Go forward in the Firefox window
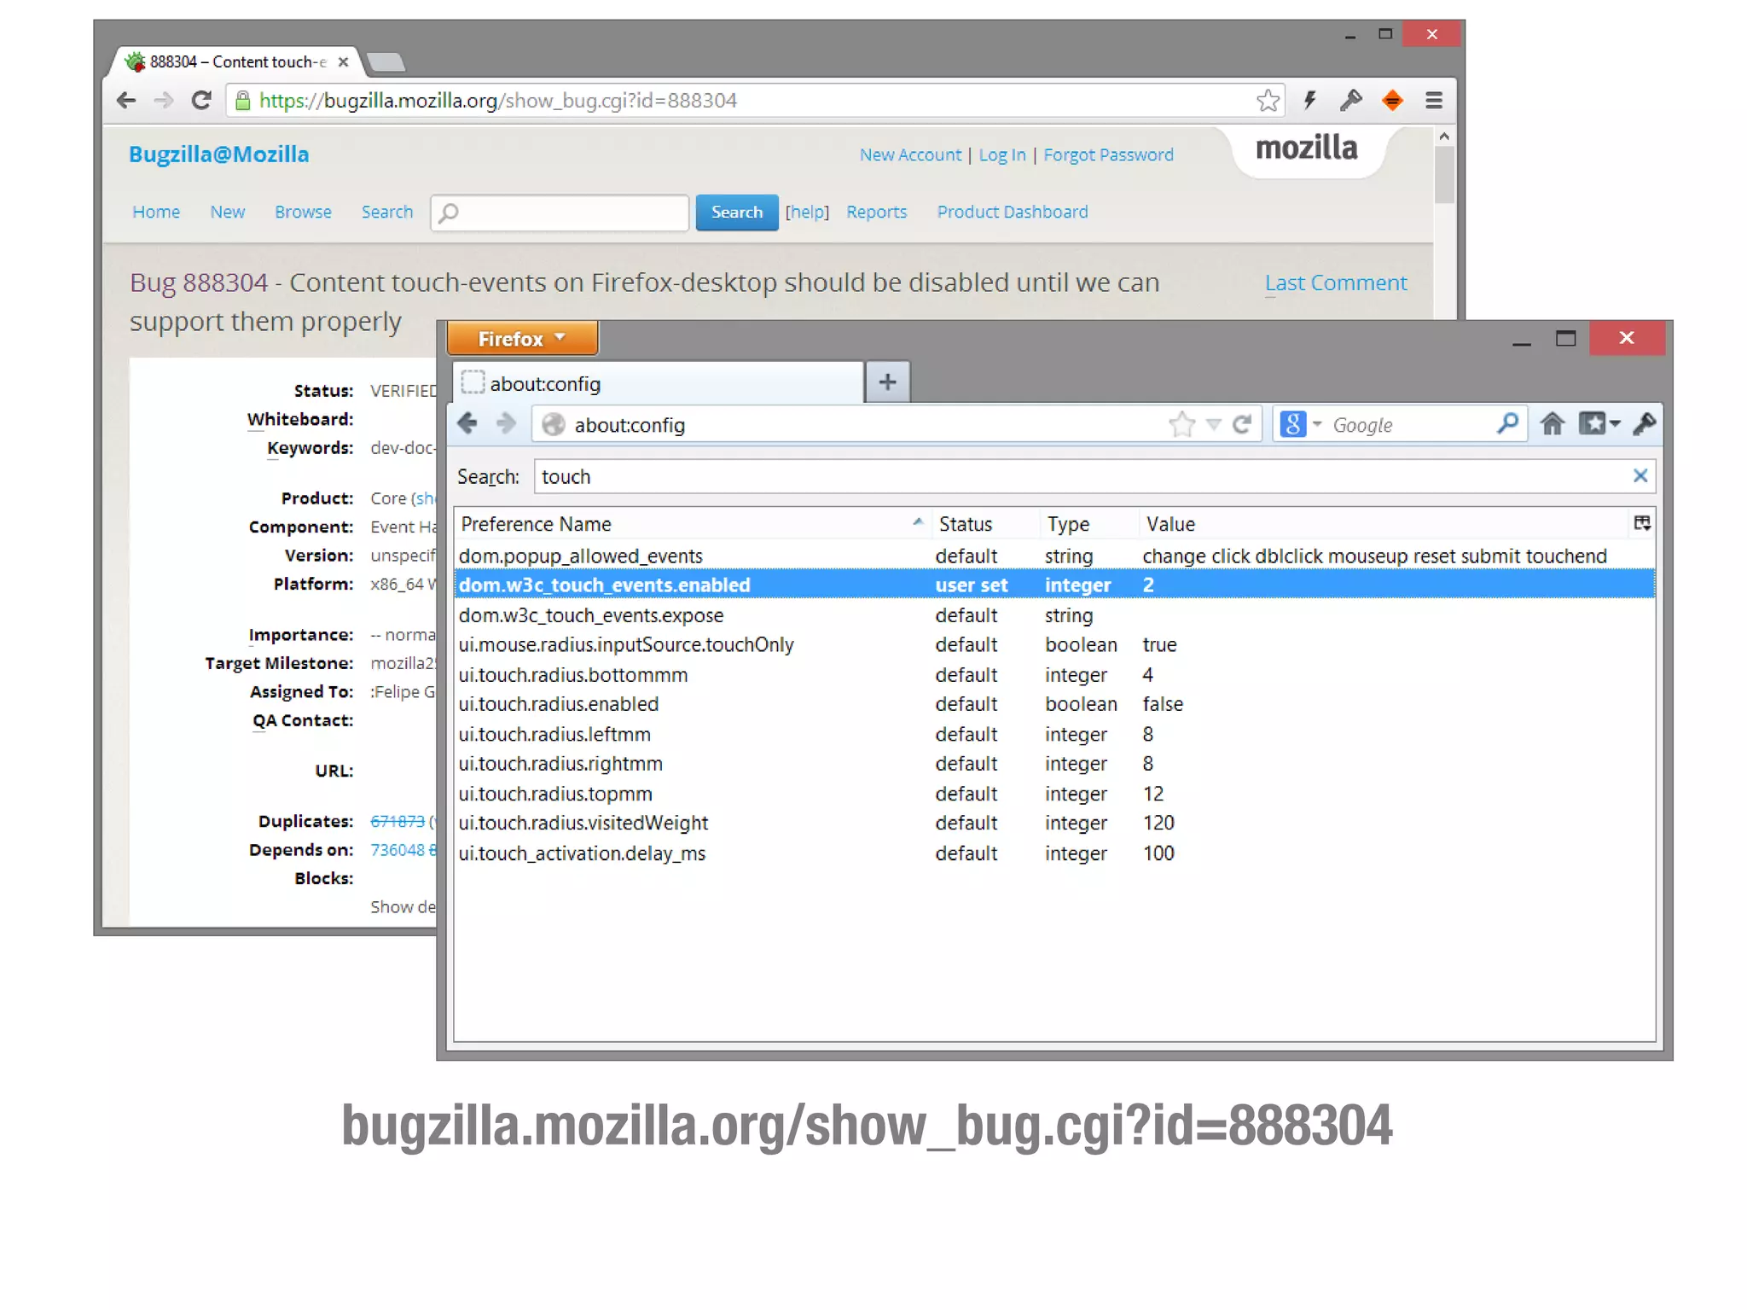1747x1310 pixels. click(506, 423)
